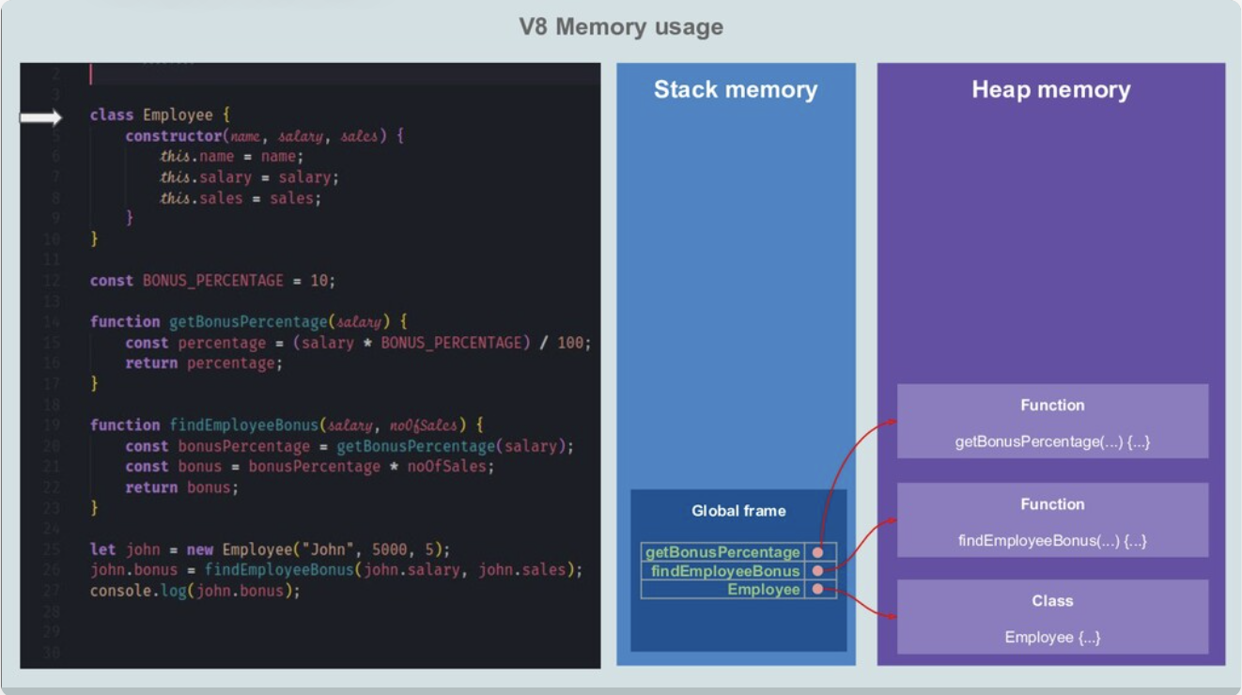The width and height of the screenshot is (1242, 695).
Task: Click the 'Stack memory' heading
Action: (x=736, y=90)
